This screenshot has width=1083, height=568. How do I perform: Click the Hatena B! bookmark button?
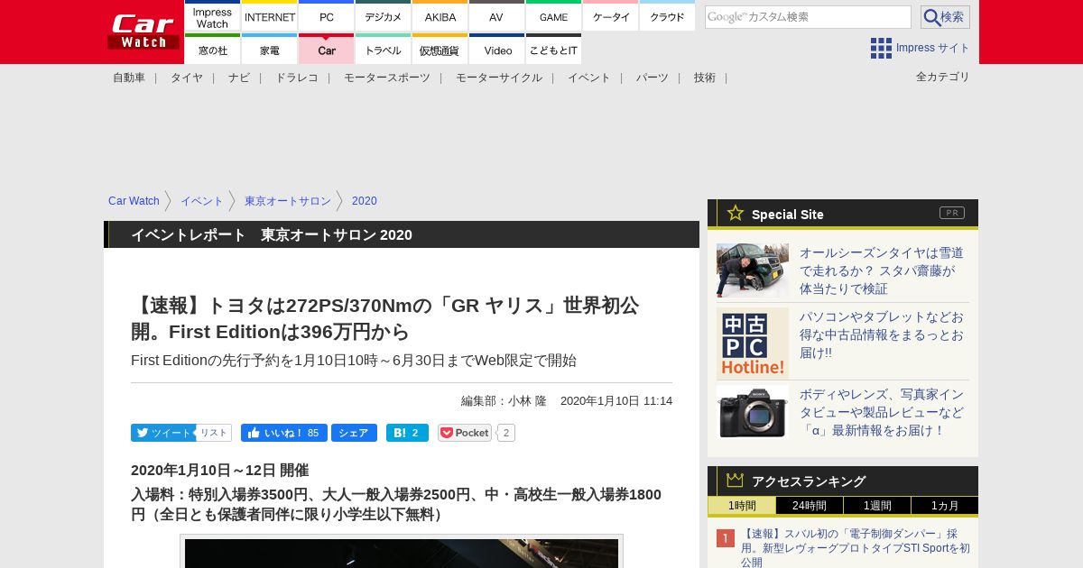coord(407,433)
